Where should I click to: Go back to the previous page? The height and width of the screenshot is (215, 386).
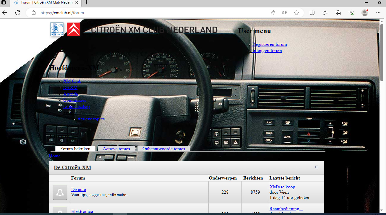pos(5,13)
